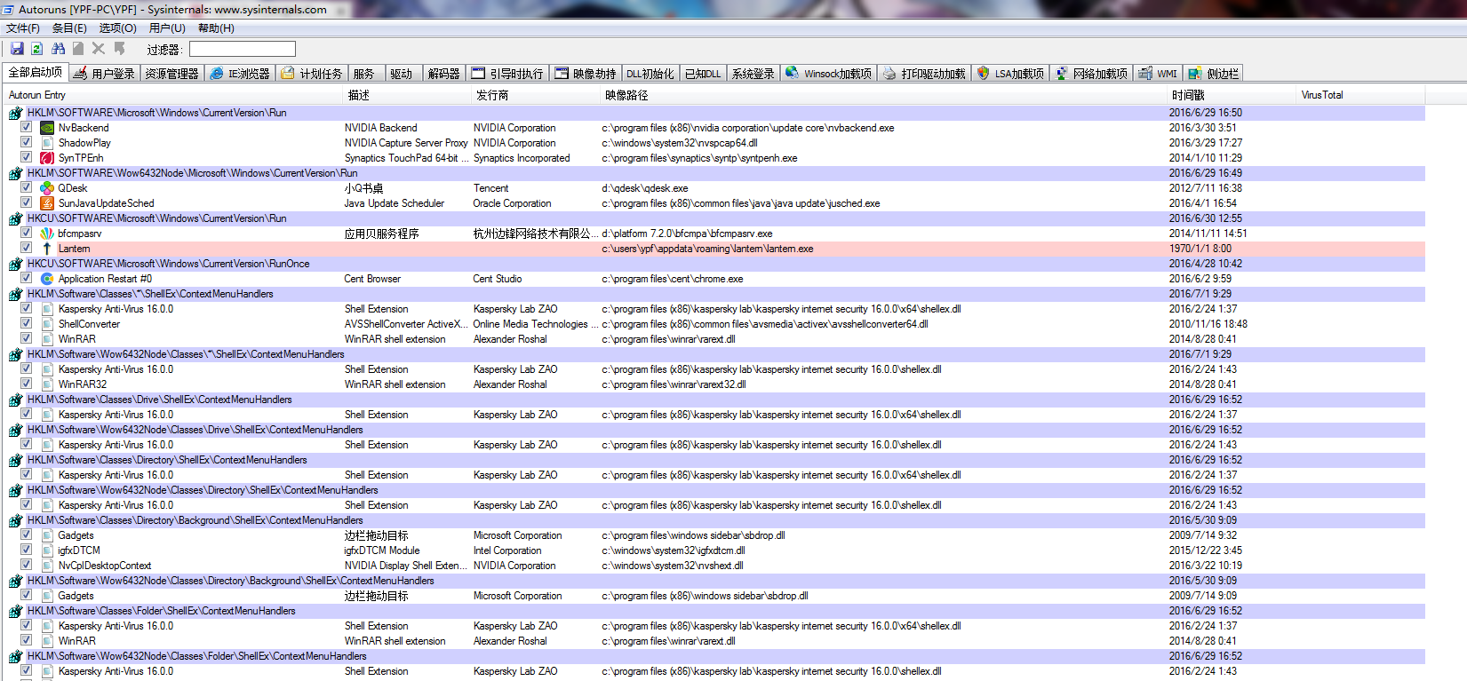1467x681 pixels.
Task: Click the Autoruns app icon in the title bar
Action: tap(9, 9)
